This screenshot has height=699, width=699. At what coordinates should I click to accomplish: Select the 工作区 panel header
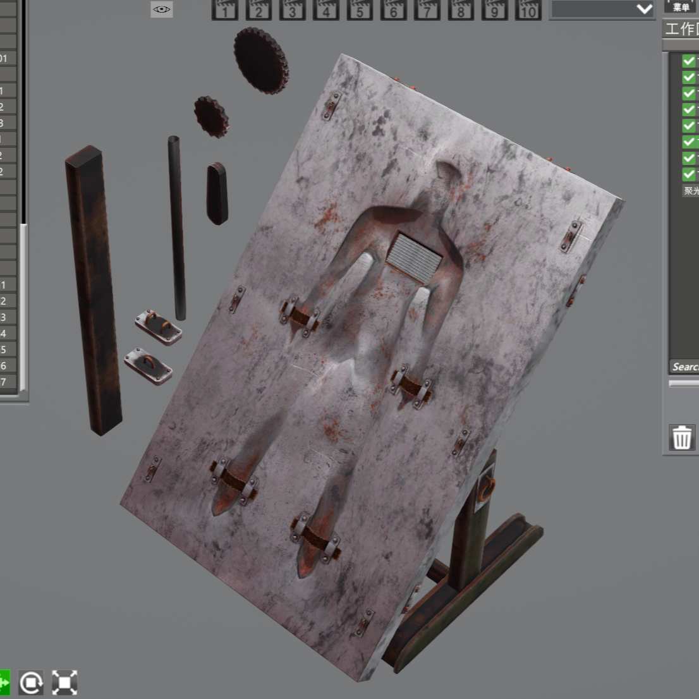pyautogui.click(x=681, y=29)
